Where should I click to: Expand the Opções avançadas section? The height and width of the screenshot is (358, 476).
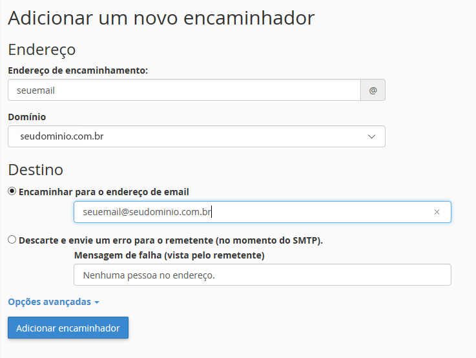(x=54, y=302)
